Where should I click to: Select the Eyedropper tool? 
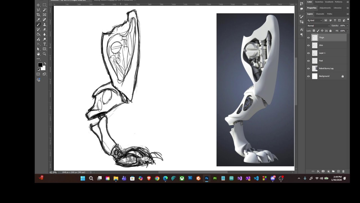point(38,20)
